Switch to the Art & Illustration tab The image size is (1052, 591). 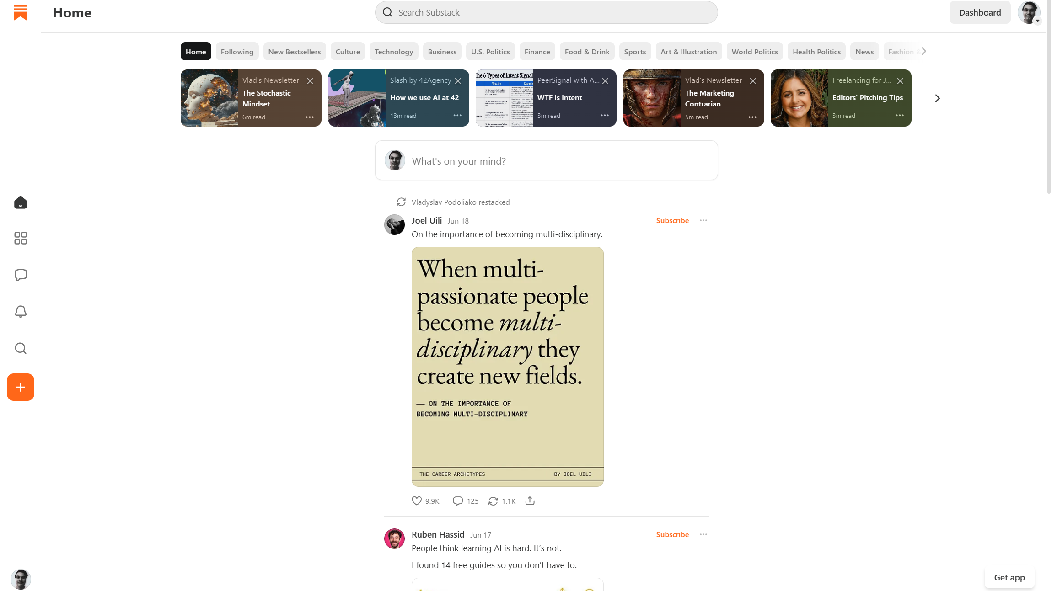click(x=689, y=52)
